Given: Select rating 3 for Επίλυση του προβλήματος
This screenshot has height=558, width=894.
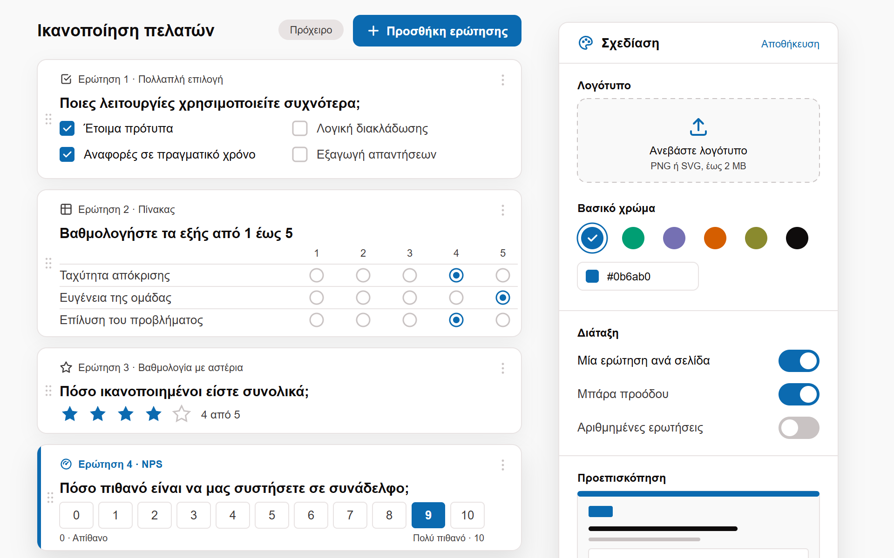Looking at the screenshot, I should pyautogui.click(x=410, y=320).
